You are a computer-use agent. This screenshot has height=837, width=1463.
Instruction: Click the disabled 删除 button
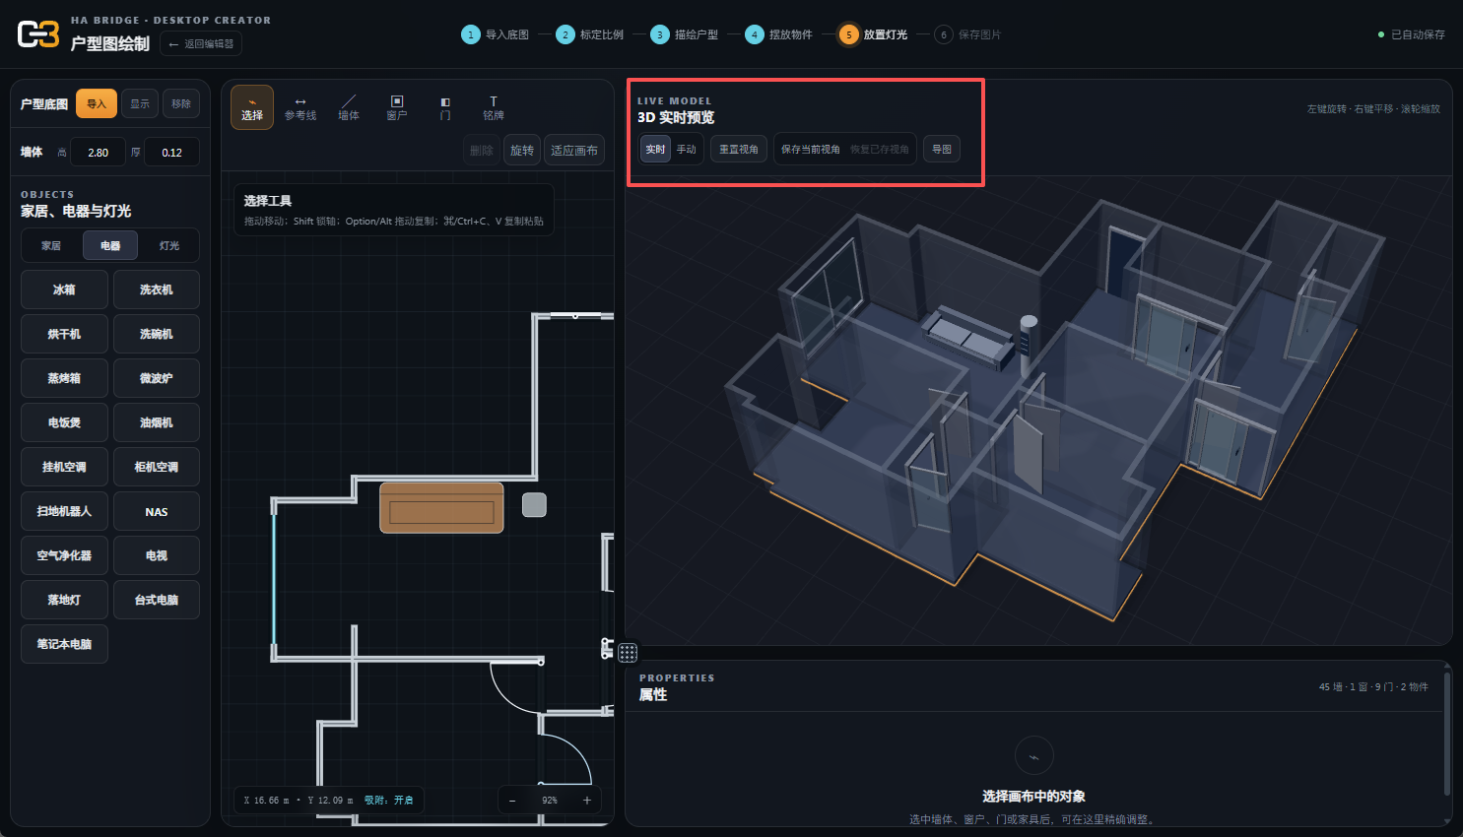482,150
